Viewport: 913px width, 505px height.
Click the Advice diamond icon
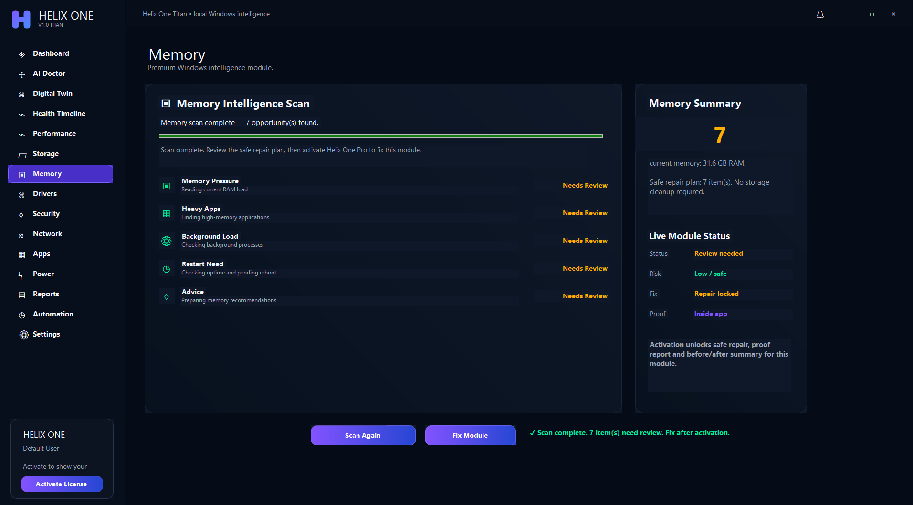[x=166, y=296]
